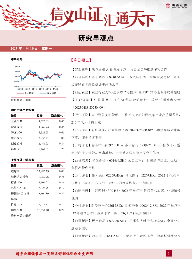192x272 pixels.
Task: Click the page number 1 box
Action: tap(169, 254)
